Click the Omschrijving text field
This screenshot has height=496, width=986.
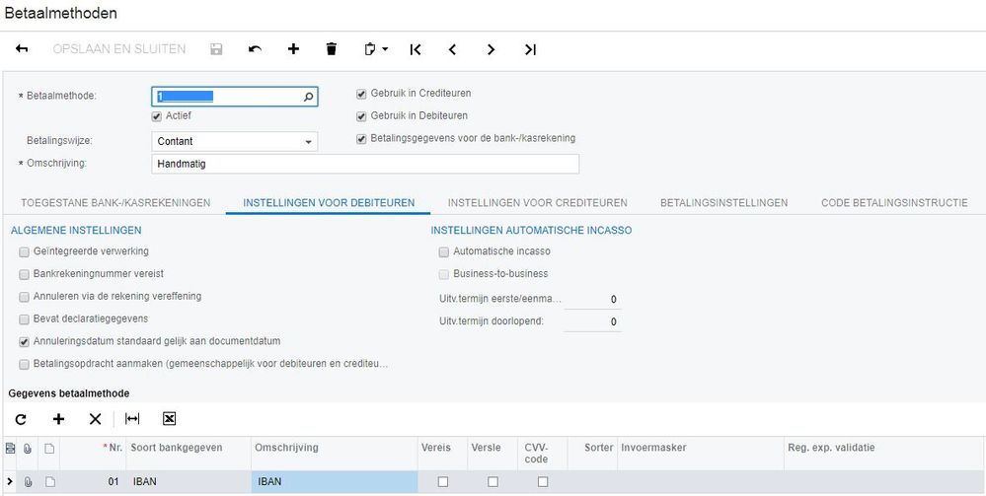click(x=365, y=164)
